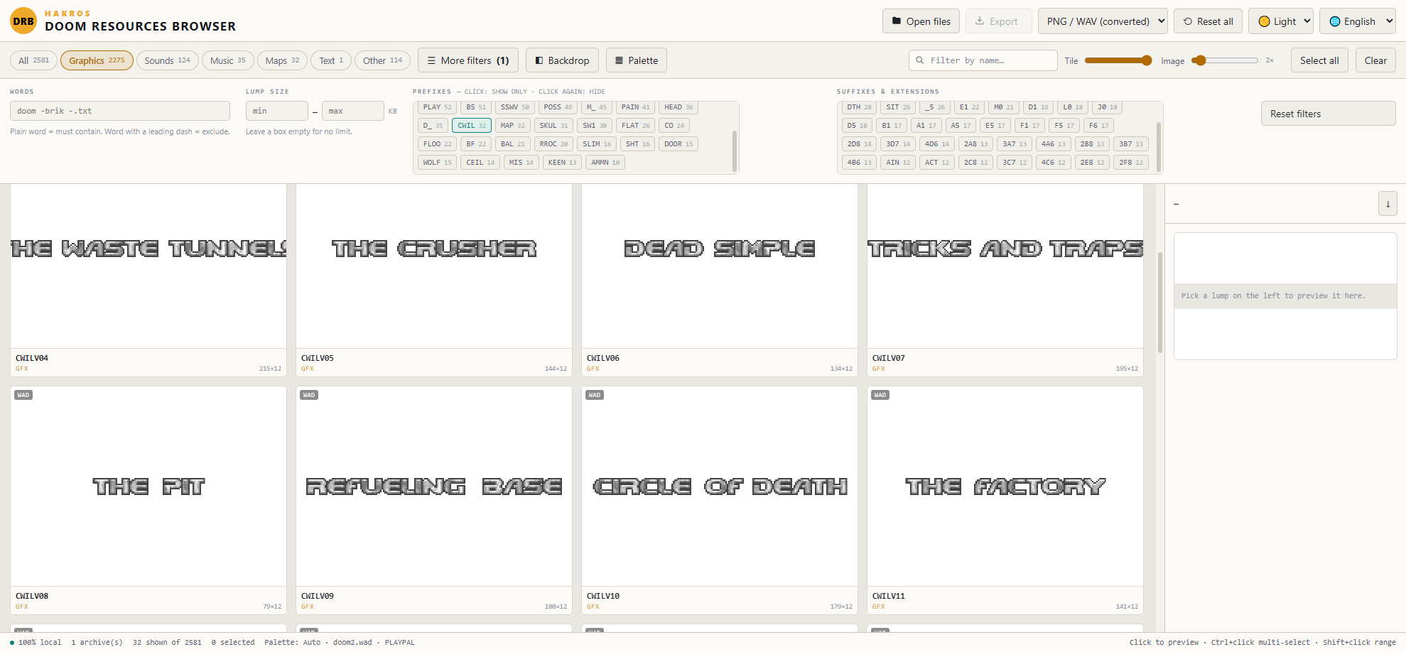Toggle the MAP prefix chip
This screenshot has width=1406, height=652.
(x=512, y=126)
